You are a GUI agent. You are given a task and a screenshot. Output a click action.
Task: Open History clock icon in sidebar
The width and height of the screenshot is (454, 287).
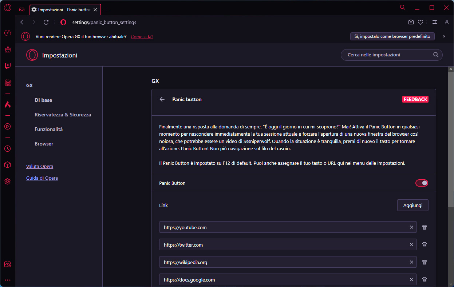pos(8,148)
